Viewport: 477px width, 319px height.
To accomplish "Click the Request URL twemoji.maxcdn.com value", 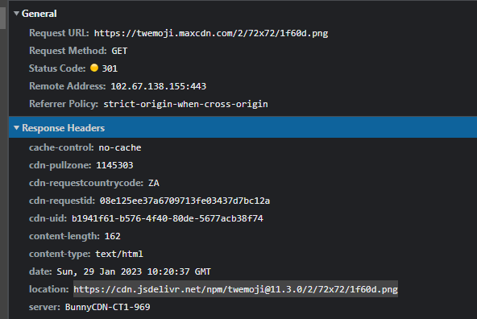I will point(211,33).
